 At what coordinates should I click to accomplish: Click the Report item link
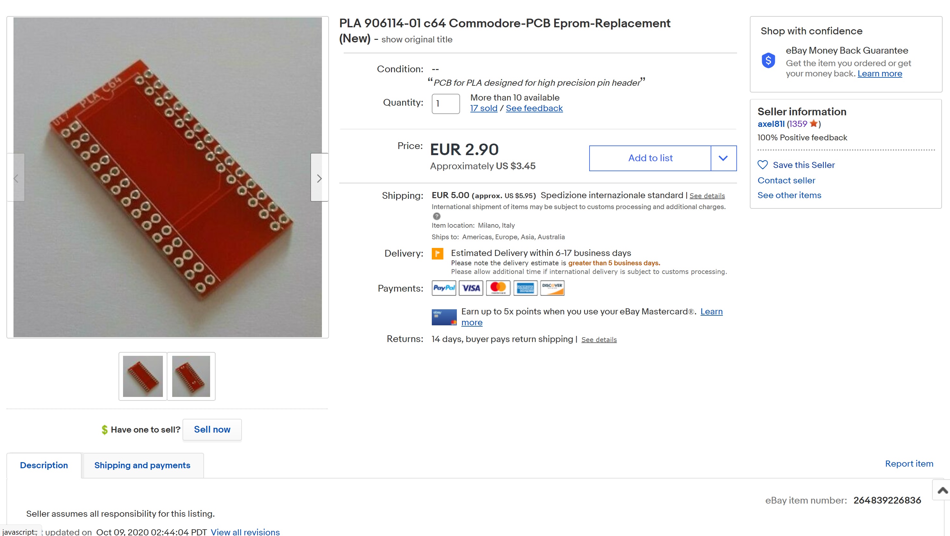(909, 463)
